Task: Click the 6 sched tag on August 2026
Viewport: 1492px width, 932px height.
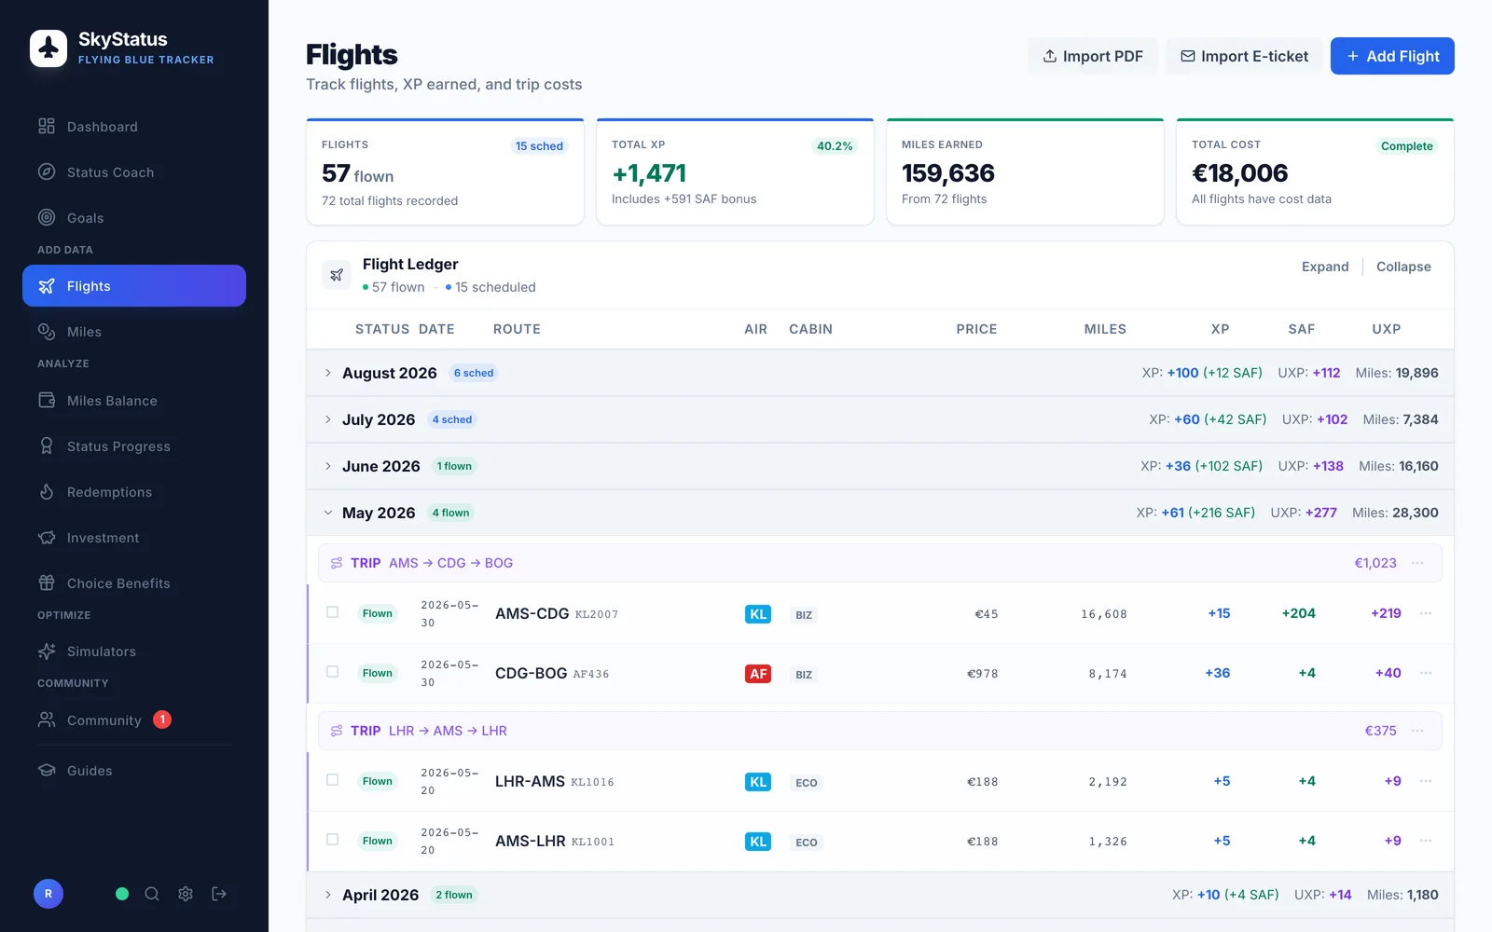Action: [474, 373]
